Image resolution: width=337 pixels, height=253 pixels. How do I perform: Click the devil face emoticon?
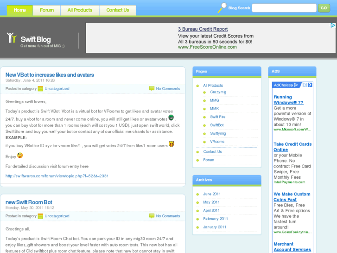coord(172,144)
